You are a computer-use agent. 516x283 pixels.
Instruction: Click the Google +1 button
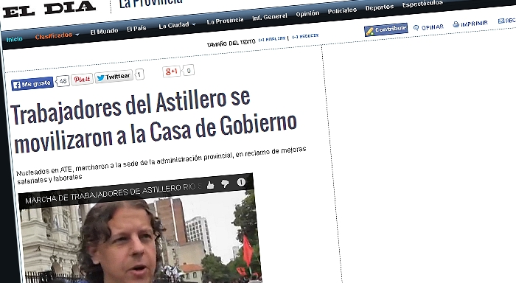pyautogui.click(x=171, y=71)
